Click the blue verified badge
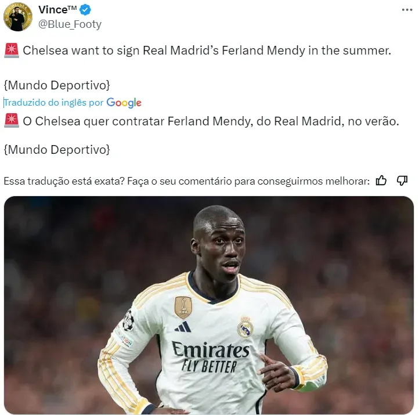Image resolution: width=419 pixels, height=415 pixels. (85, 10)
